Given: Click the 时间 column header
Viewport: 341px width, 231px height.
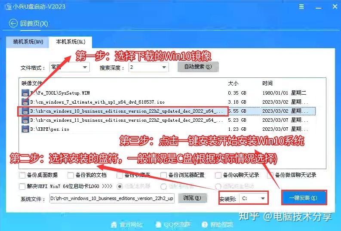Looking at the screenshot, I should point(267,83).
